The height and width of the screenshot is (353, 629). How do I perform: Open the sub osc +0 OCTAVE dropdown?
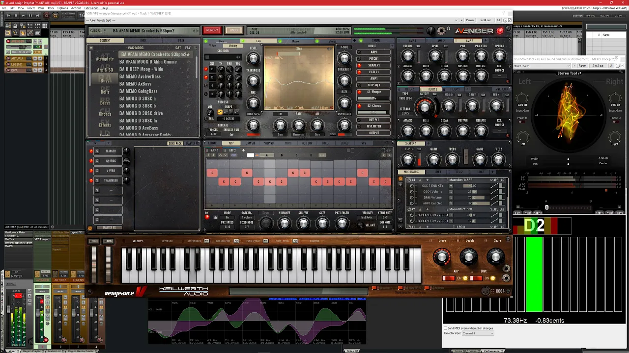(x=228, y=119)
